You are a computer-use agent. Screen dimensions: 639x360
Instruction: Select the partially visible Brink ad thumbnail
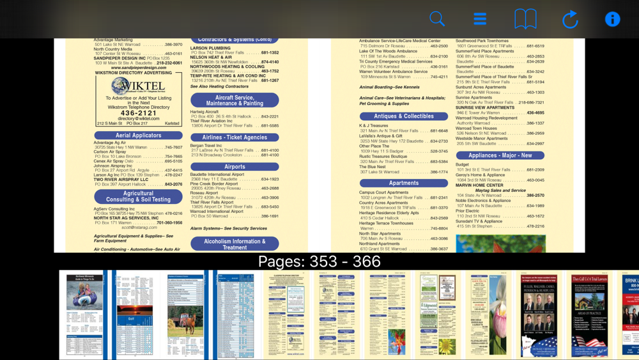628,315
